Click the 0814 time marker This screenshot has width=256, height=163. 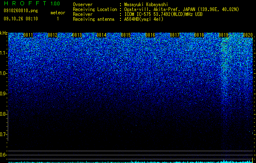pyautogui.click(x=101, y=35)
